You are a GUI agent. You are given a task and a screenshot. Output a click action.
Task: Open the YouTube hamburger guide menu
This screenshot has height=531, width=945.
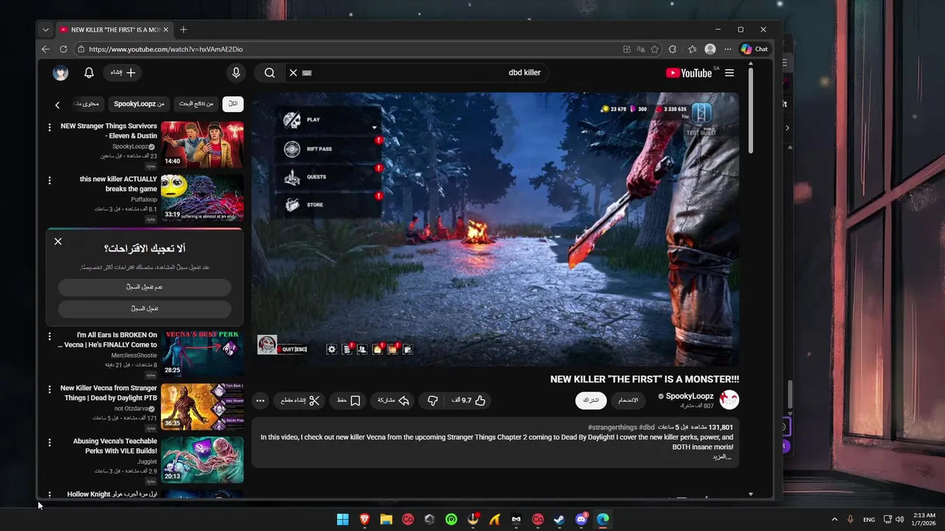click(x=729, y=72)
